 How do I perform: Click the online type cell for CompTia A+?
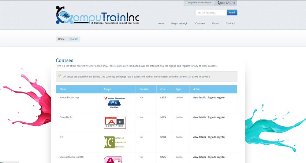coord(179,117)
